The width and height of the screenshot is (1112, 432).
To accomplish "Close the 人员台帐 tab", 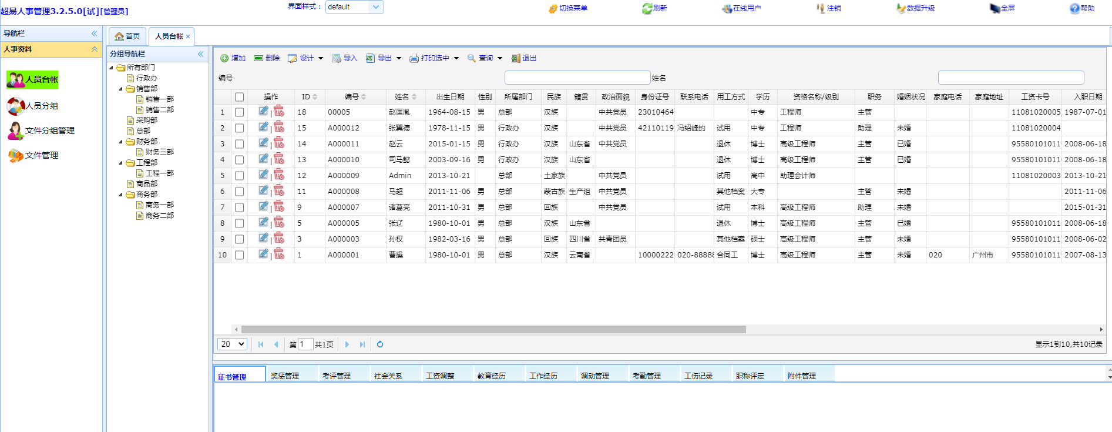I will pos(188,36).
